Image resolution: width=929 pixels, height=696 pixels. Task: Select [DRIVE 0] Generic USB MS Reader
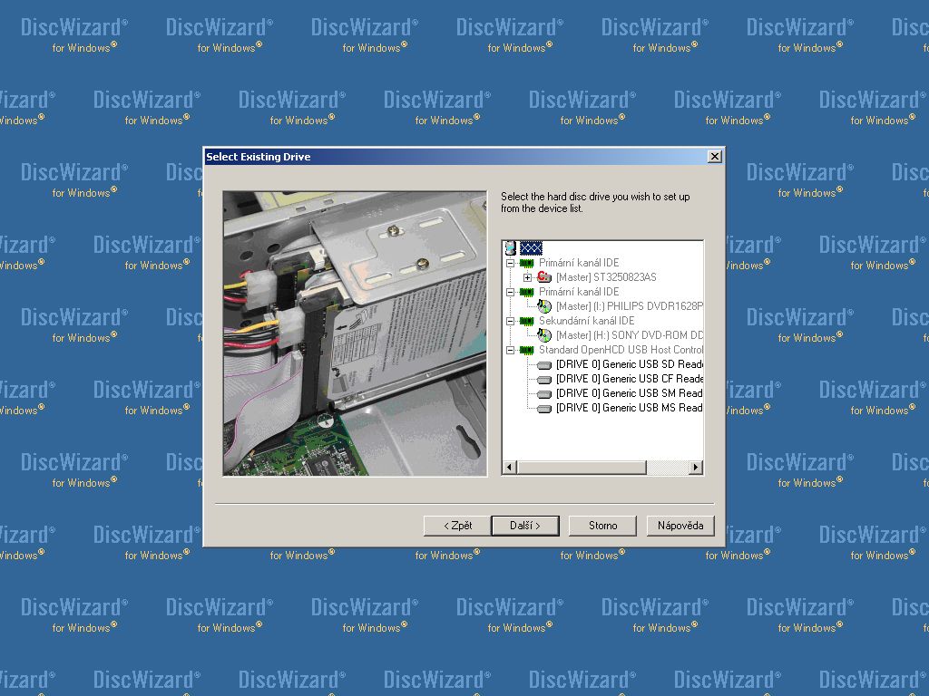click(630, 408)
